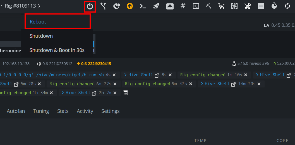Click the stopwatch icon in the toolbar
This screenshot has height=145, width=295.
274,6
